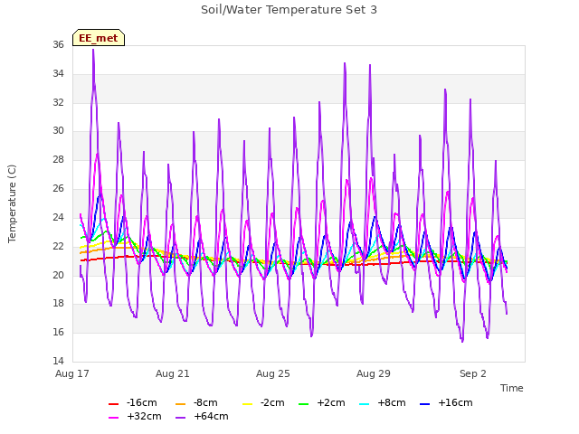
Task: Click the 24 y-axis tick label
Action: point(58,217)
